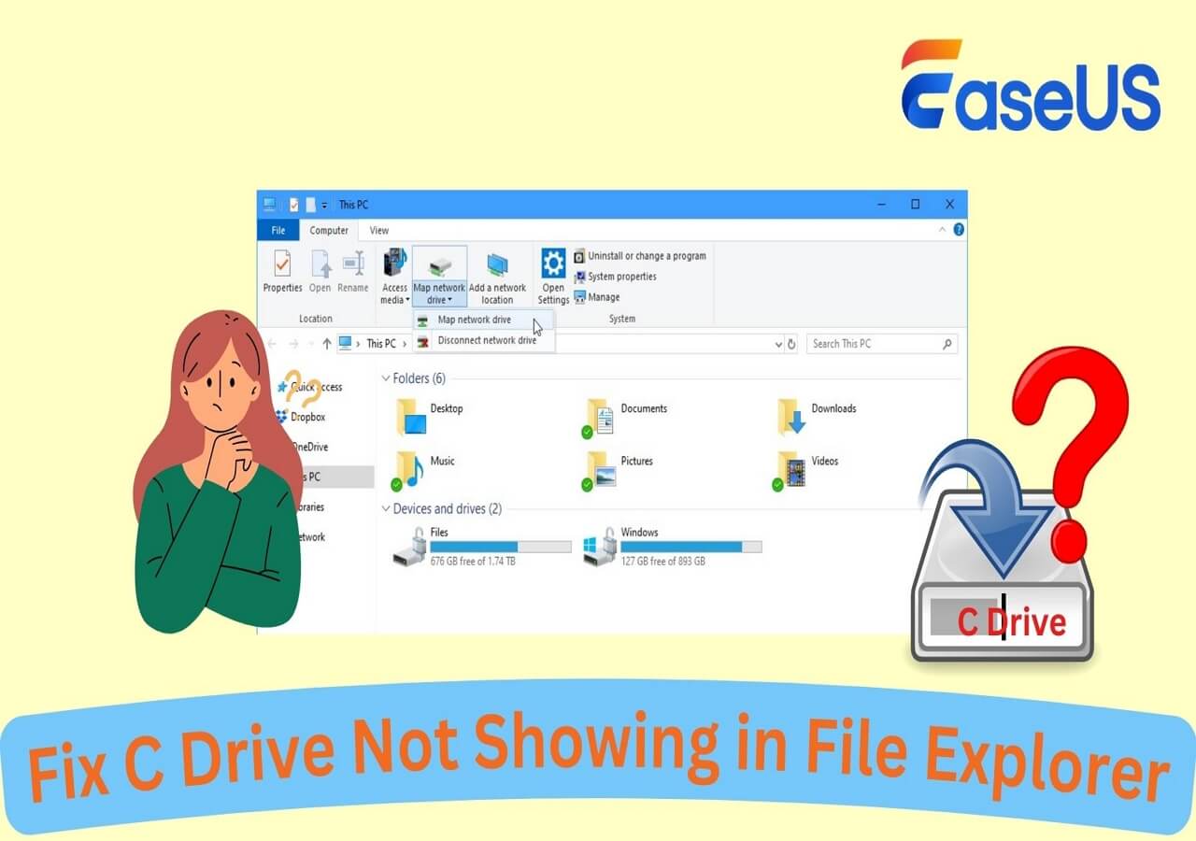
Task: Click the Open ribbon icon
Action: click(320, 272)
